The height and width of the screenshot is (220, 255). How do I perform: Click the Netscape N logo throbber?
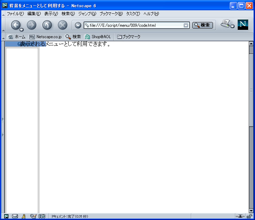(243, 25)
